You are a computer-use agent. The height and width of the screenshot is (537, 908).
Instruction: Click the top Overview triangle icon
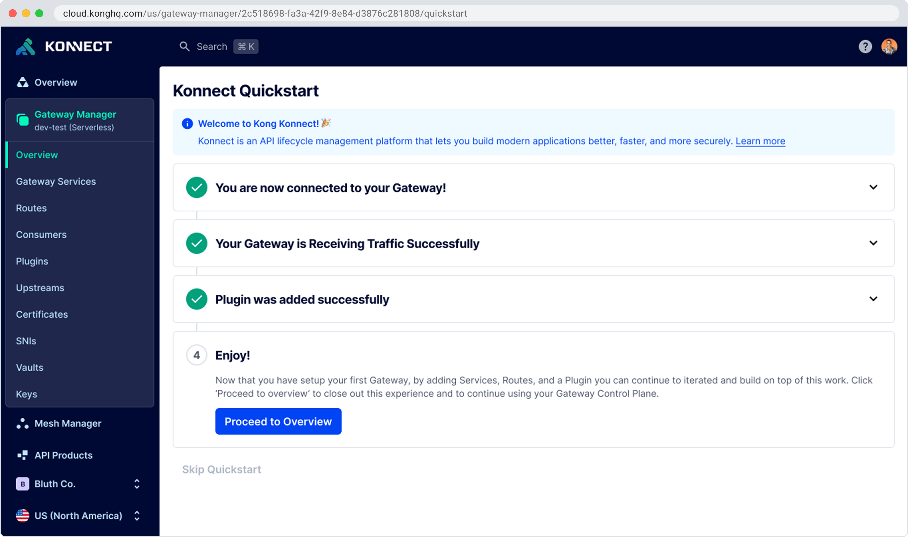[23, 82]
